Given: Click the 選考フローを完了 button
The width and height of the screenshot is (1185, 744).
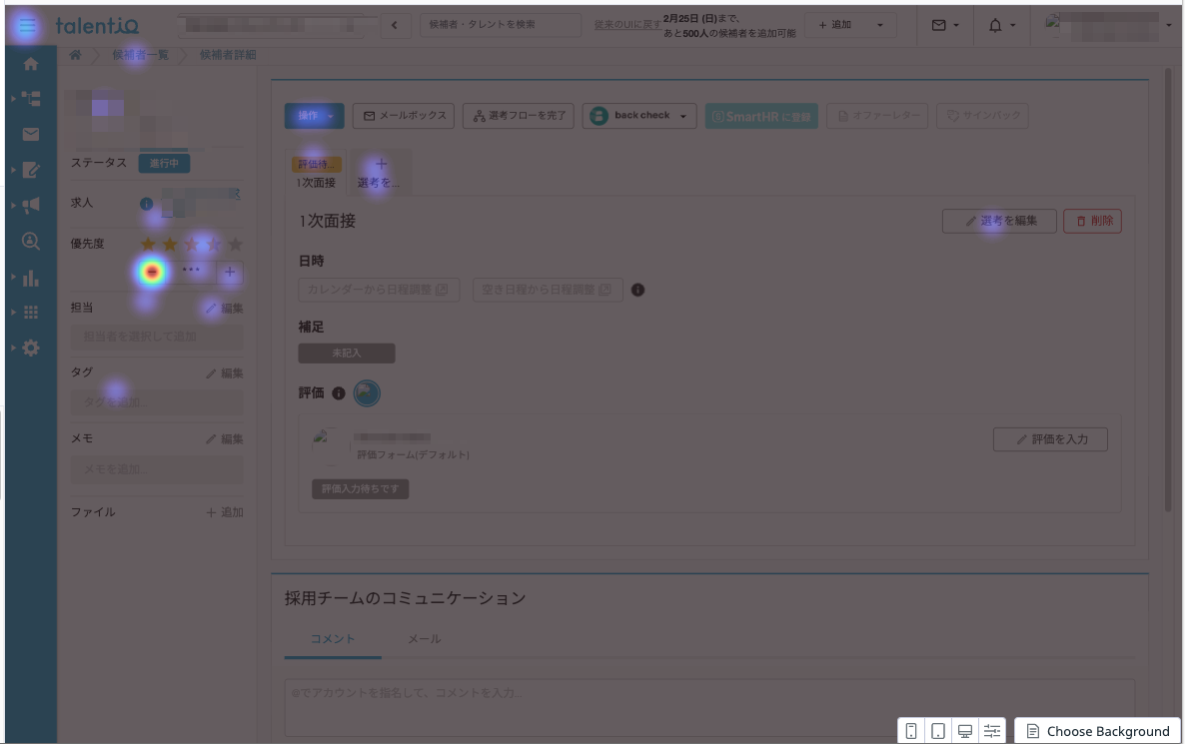Looking at the screenshot, I should tap(519, 116).
